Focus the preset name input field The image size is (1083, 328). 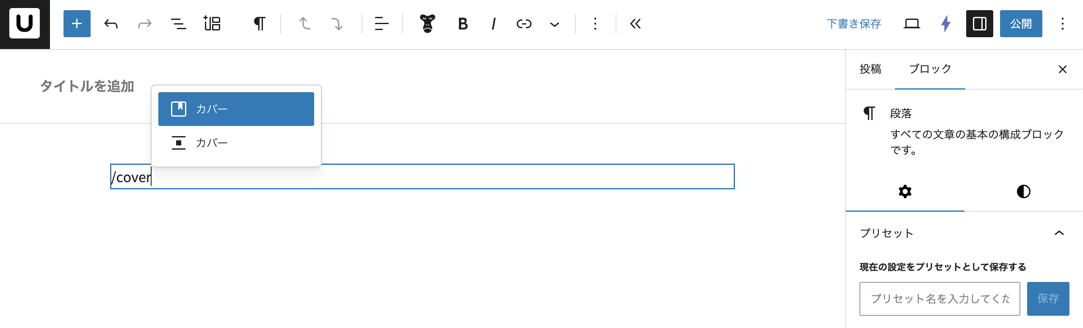point(939,299)
